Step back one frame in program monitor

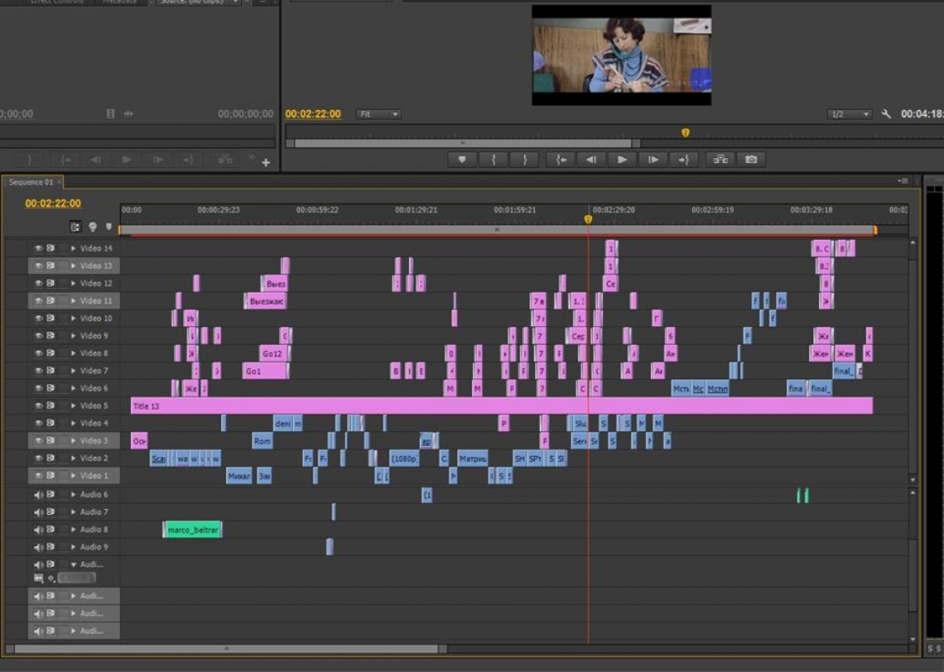pos(591,160)
